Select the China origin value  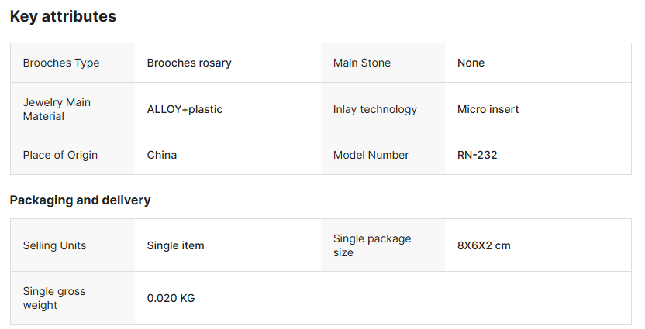(162, 155)
